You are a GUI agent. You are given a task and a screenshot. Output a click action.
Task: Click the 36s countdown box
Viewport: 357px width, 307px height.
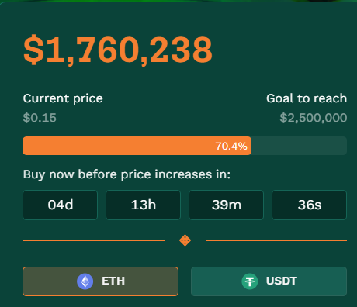tap(309, 205)
